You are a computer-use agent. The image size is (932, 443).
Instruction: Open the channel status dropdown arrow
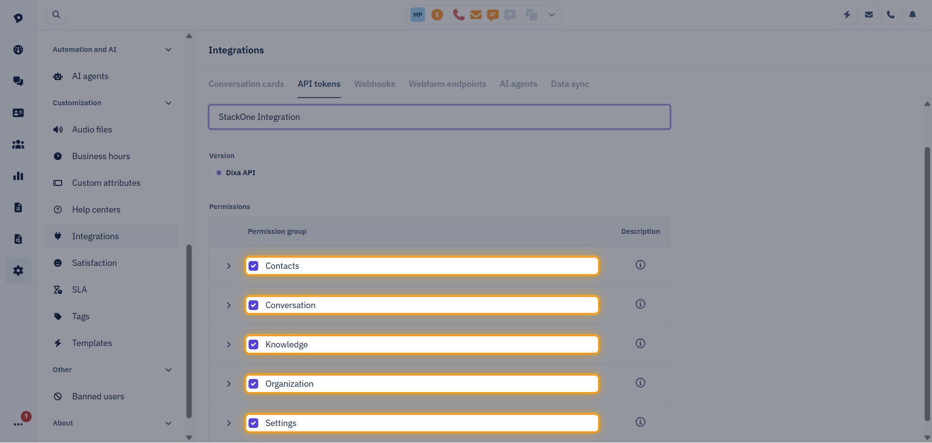pos(551,15)
